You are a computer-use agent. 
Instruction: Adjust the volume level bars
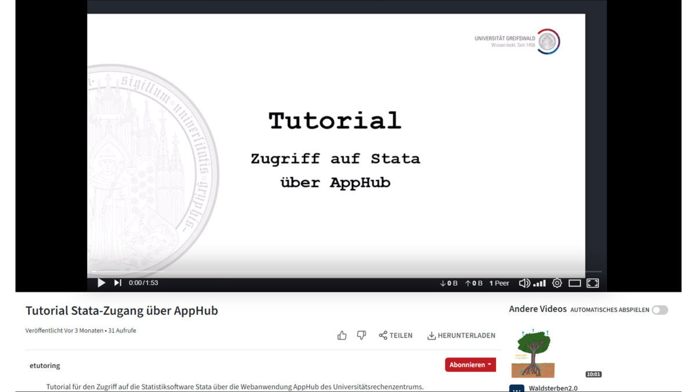point(540,283)
